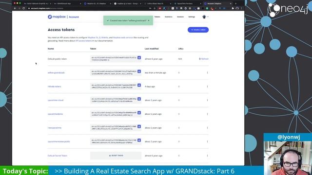The image size is (312, 175).
Task: Click the Default public token name
Action: [57, 59]
